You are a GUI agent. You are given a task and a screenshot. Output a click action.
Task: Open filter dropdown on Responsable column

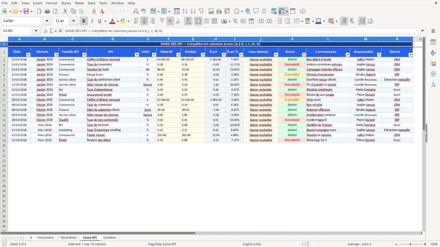379,55
